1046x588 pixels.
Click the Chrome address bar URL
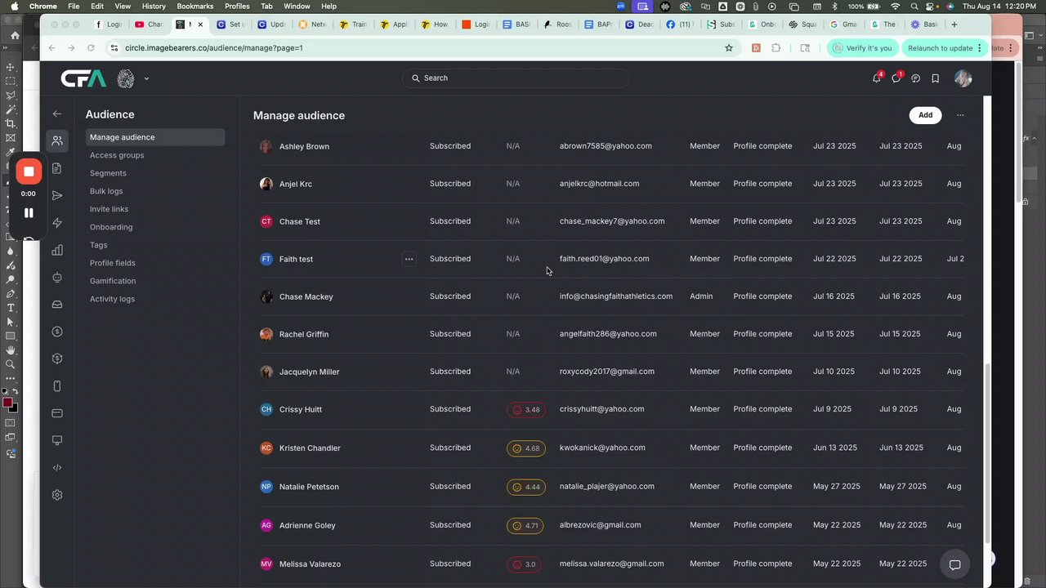point(214,48)
